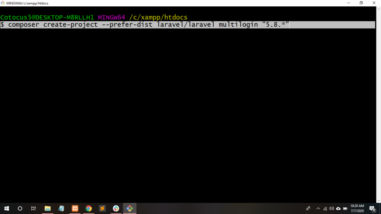The image size is (381, 214).
Task: Select the Git Bash taskbar icon
Action: [x=129, y=208]
